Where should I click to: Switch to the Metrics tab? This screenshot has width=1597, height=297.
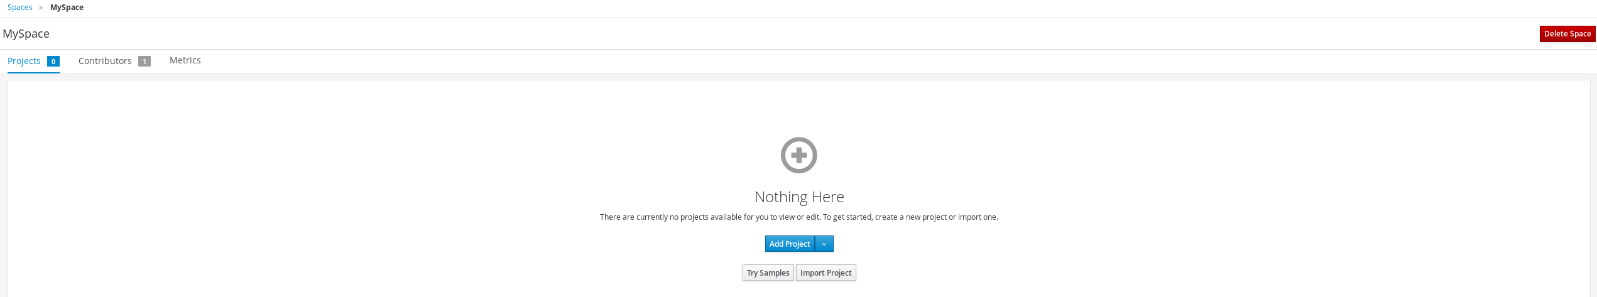click(185, 60)
